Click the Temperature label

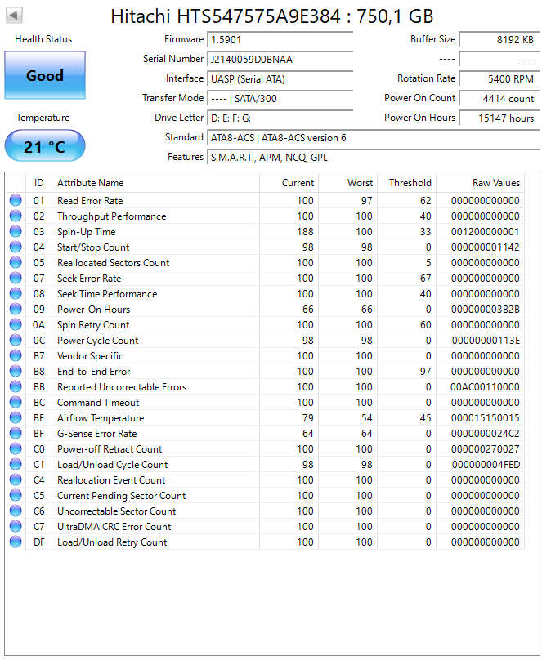pyautogui.click(x=43, y=118)
